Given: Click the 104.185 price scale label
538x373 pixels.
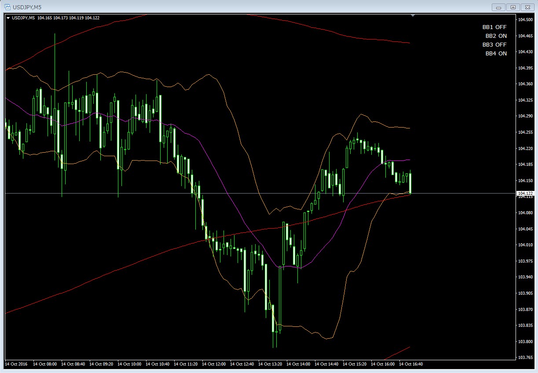Looking at the screenshot, I should click(525, 165).
